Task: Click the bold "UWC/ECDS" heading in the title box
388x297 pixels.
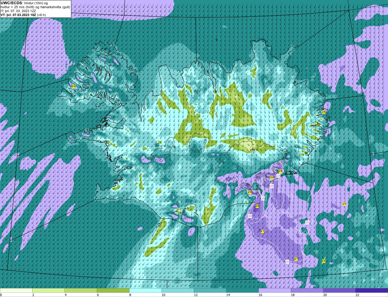Action: point(11,3)
